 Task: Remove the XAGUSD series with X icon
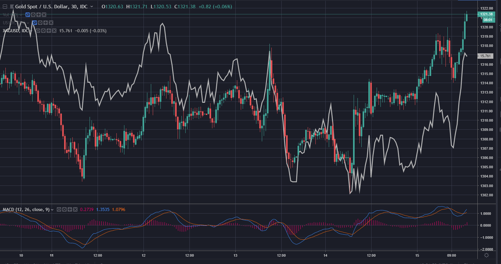pos(54,31)
